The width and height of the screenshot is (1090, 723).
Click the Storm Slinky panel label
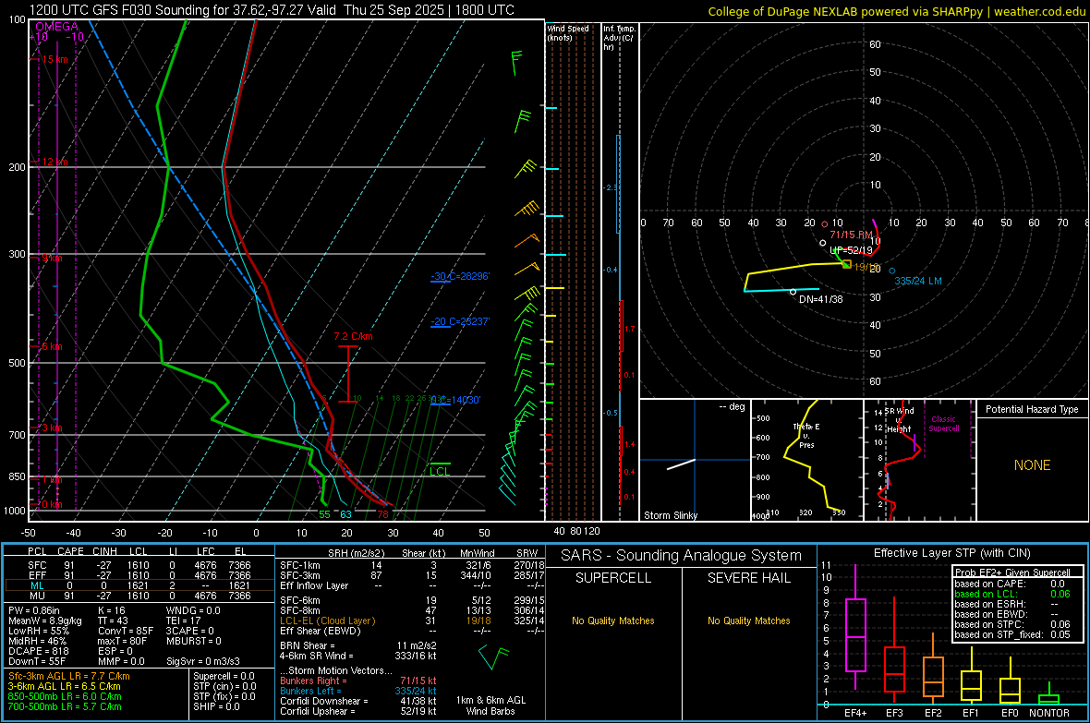point(671,515)
